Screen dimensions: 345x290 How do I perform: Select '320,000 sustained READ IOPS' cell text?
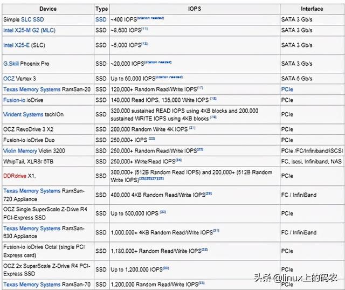pyautogui.click(x=184, y=115)
